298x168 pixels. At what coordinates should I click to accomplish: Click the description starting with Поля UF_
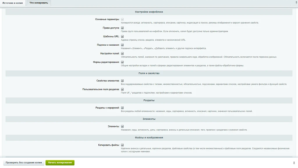[x=157, y=93]
